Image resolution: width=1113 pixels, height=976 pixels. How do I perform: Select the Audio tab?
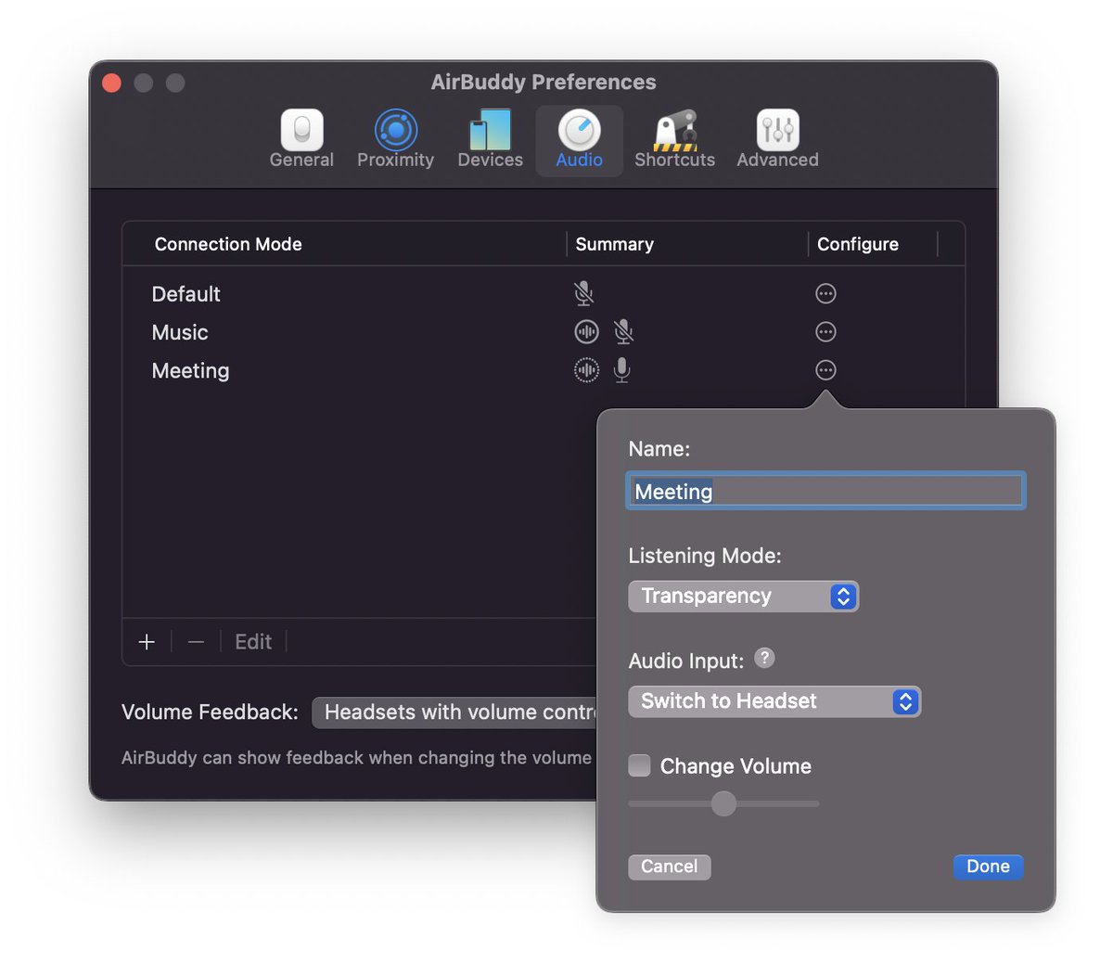point(580,139)
